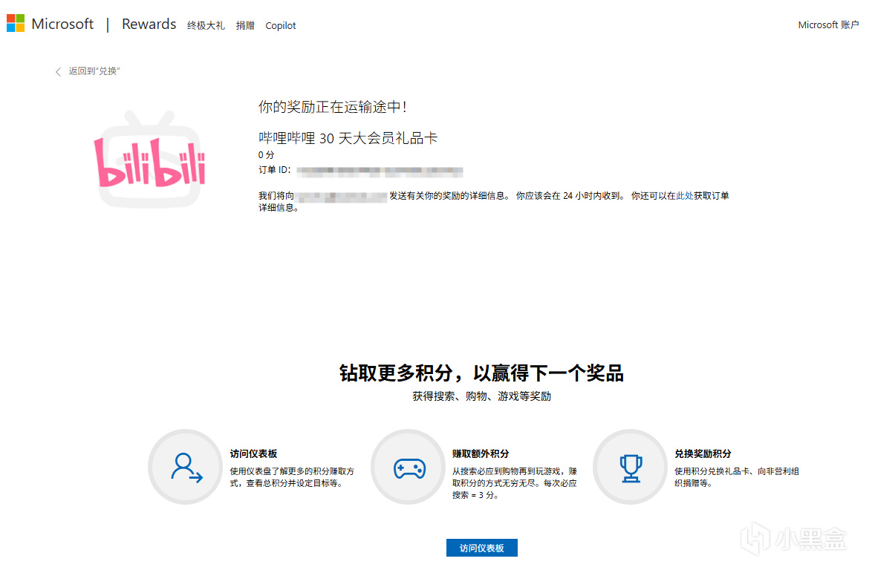Click the 0 分 points text

[x=266, y=155]
